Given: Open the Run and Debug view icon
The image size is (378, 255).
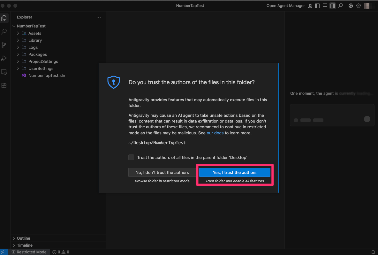Looking at the screenshot, I should click(4, 59).
